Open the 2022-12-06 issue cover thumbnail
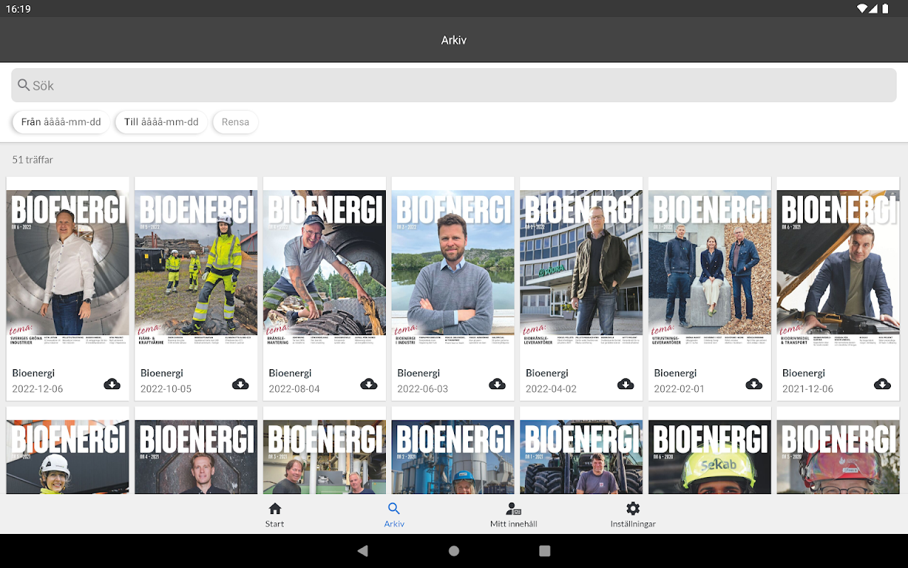The width and height of the screenshot is (908, 568). (68, 269)
